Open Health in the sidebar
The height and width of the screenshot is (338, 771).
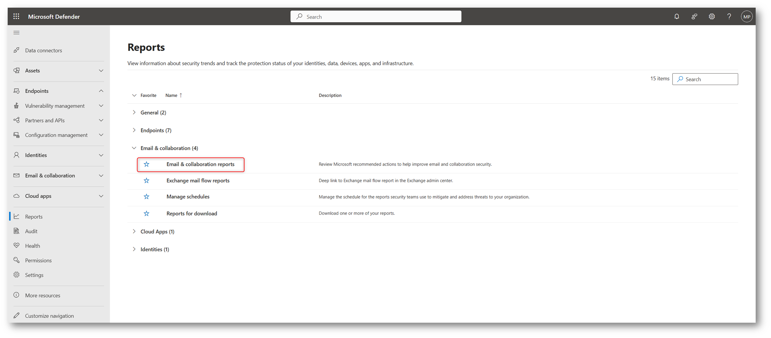[32, 246]
